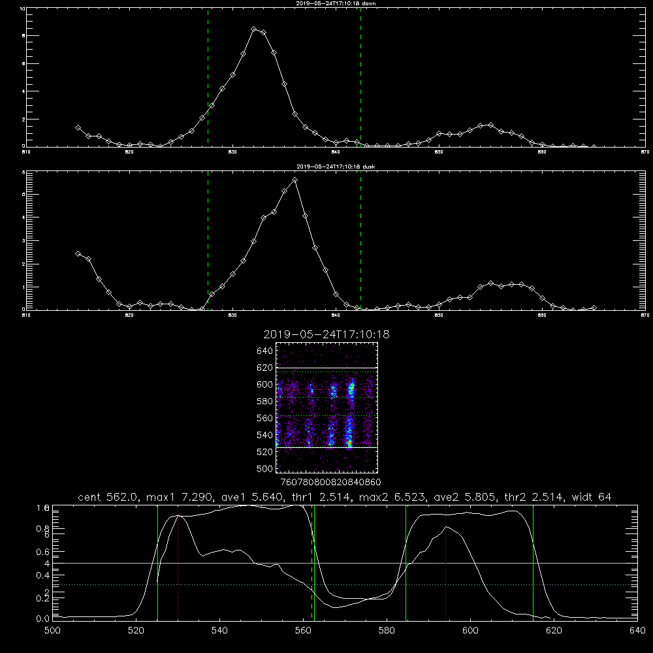Click the left green dashed line in dusk plot
Image resolution: width=653 pixels, height=653 pixels.
(x=208, y=240)
